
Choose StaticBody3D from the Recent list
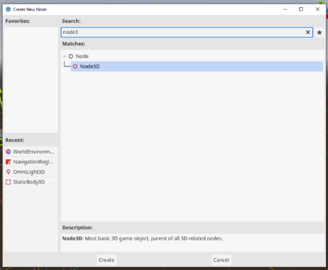(x=28, y=182)
